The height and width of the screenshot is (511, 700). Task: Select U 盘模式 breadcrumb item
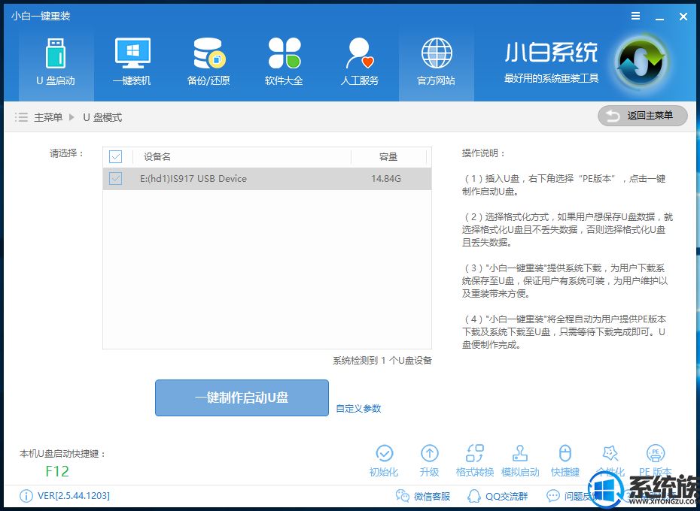tap(102, 117)
